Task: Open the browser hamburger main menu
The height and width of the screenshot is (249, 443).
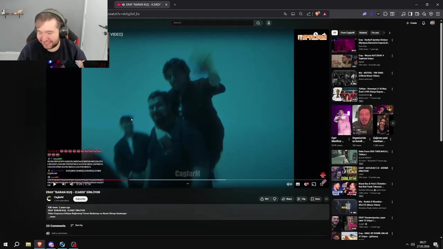Action: pyautogui.click(x=438, y=14)
